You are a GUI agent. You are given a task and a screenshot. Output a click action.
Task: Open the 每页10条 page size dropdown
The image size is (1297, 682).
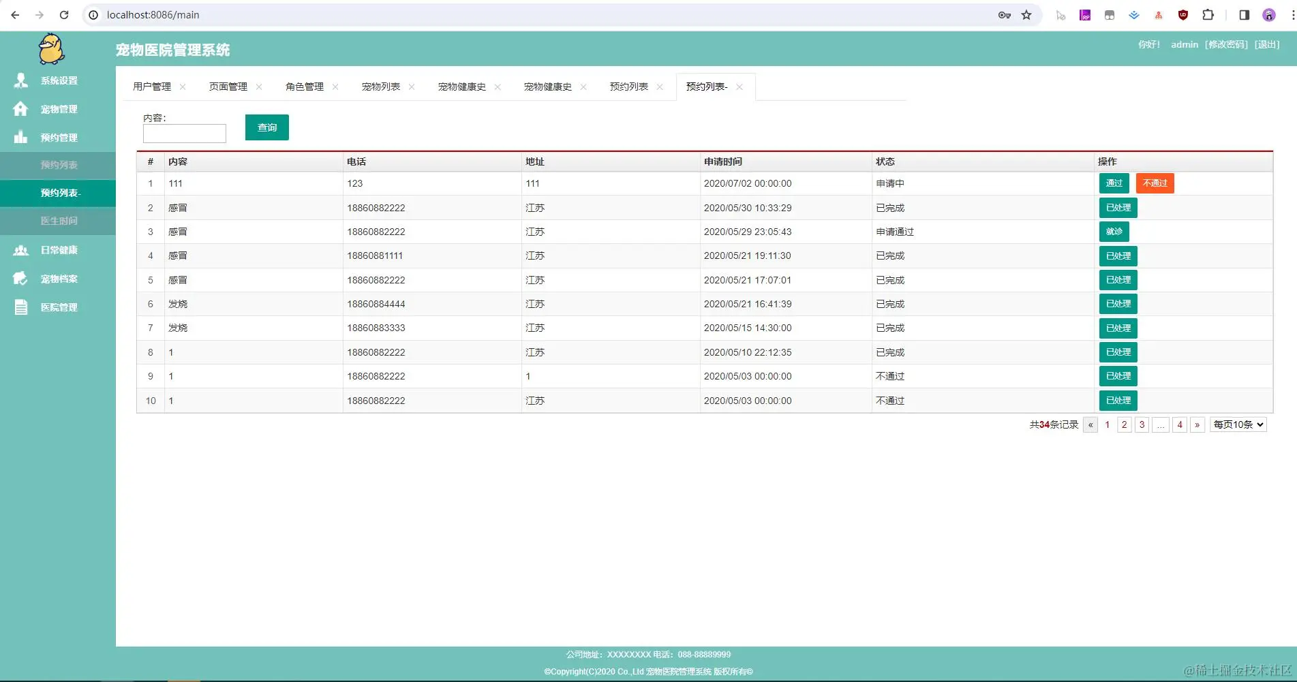[1238, 424]
